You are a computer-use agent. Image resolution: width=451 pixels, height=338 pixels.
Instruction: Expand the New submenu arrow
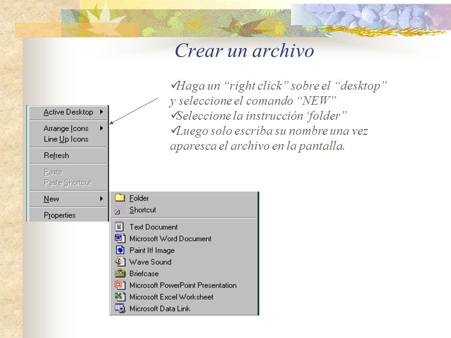101,199
